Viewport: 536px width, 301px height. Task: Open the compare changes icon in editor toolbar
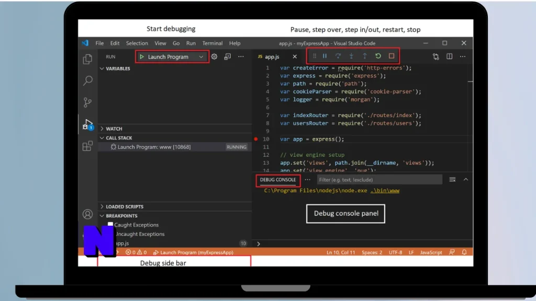point(436,56)
